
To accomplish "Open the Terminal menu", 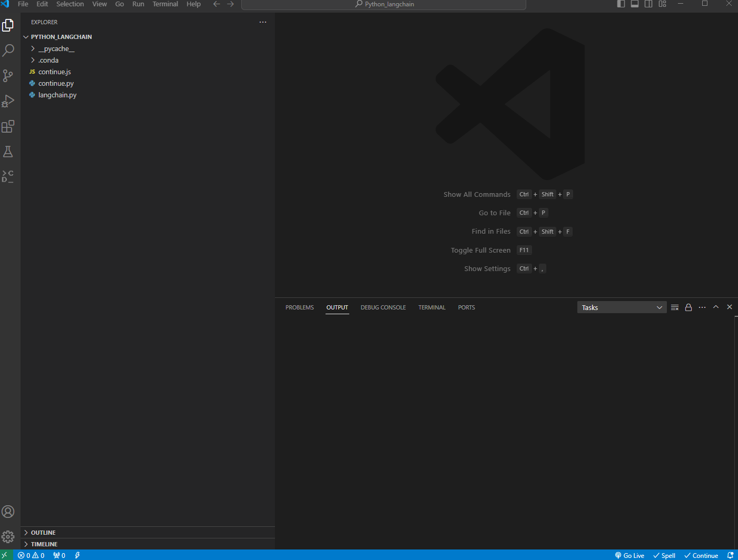I will click(x=165, y=4).
